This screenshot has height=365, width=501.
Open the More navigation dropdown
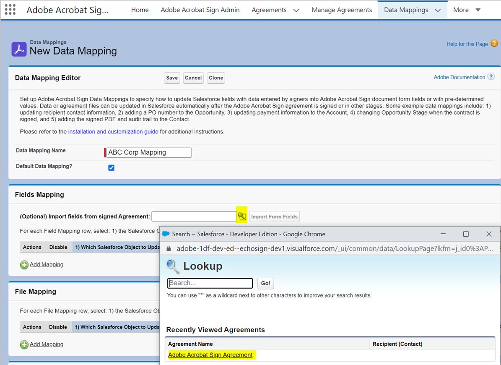(467, 10)
